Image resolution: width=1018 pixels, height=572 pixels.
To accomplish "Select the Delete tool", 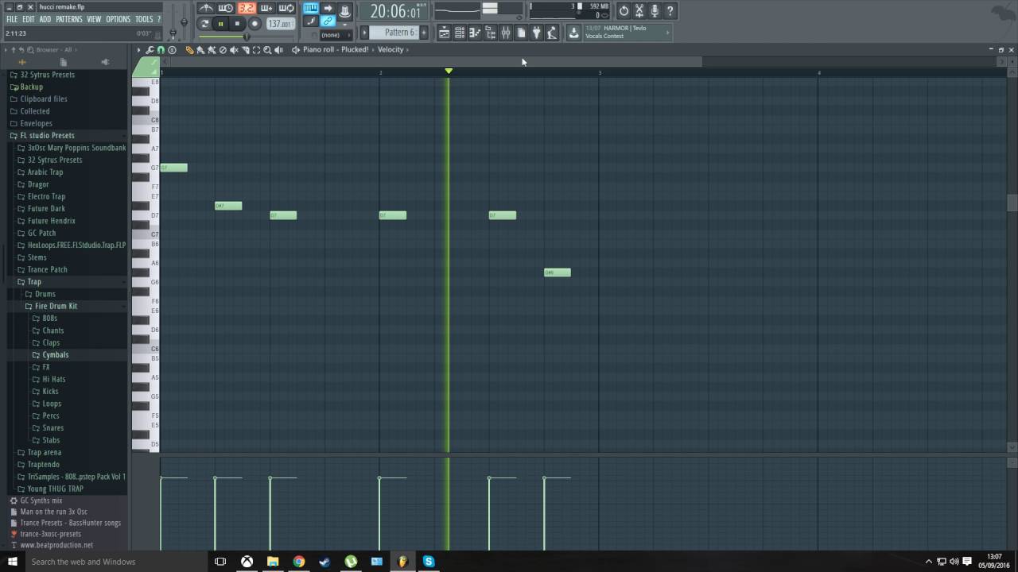I will (x=223, y=50).
